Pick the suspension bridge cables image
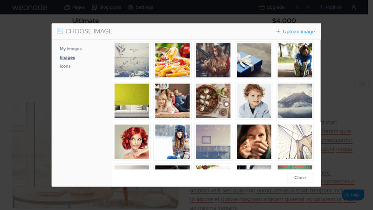The image size is (373, 210). tap(295, 142)
